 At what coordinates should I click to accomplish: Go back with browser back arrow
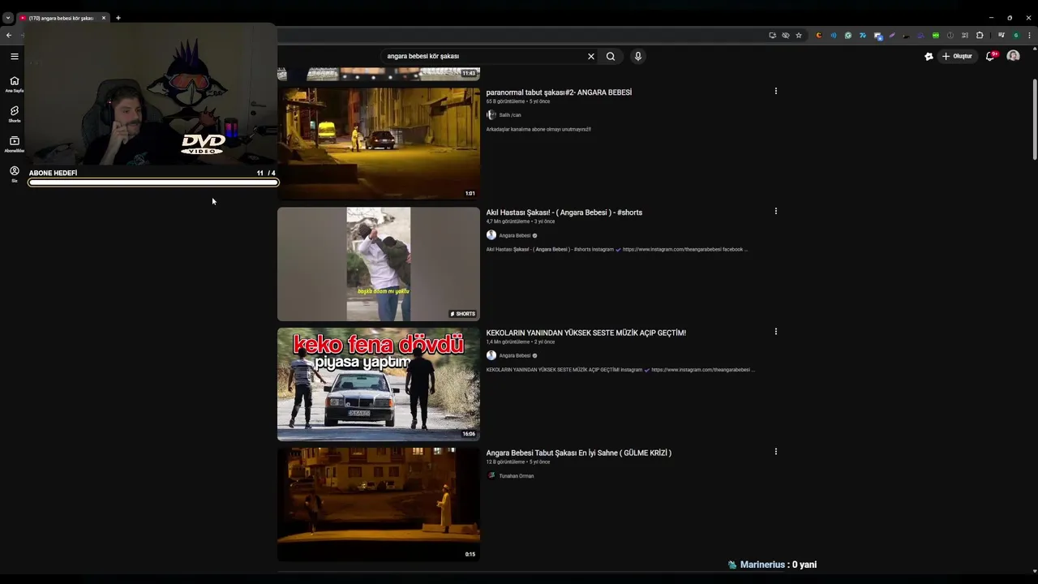pyautogui.click(x=9, y=35)
